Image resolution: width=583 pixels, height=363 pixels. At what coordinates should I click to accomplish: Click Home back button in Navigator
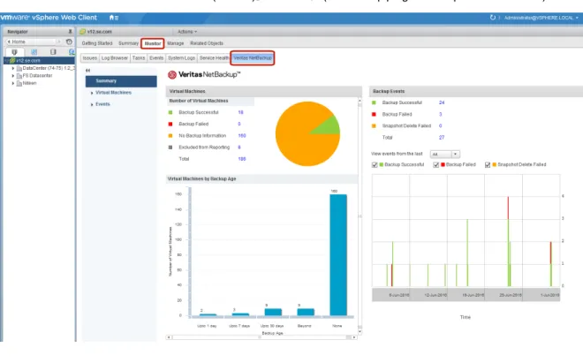17,42
